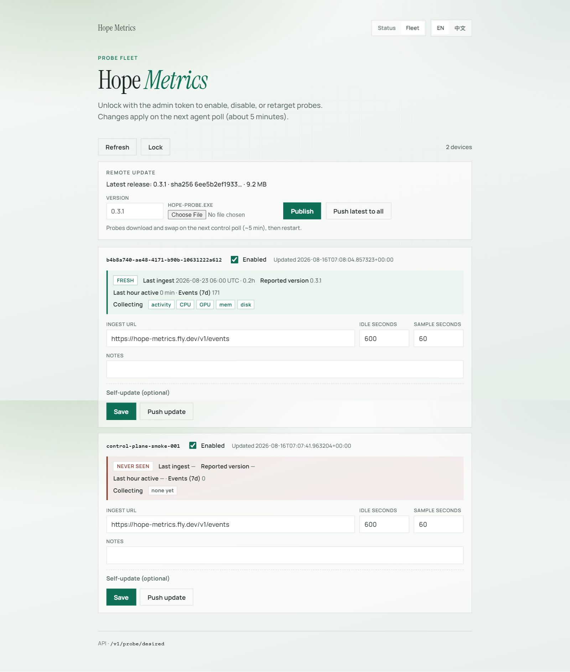
Task: Click Choose File for hope-probe.exe
Action: point(187,215)
